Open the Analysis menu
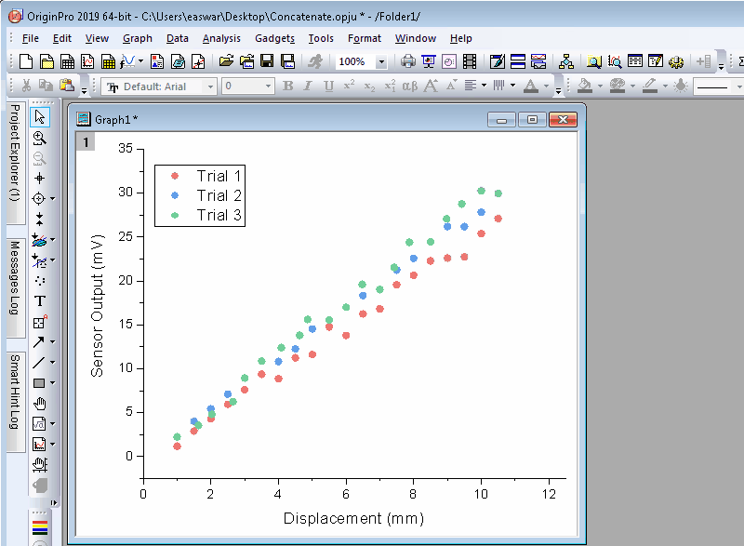 click(x=221, y=38)
